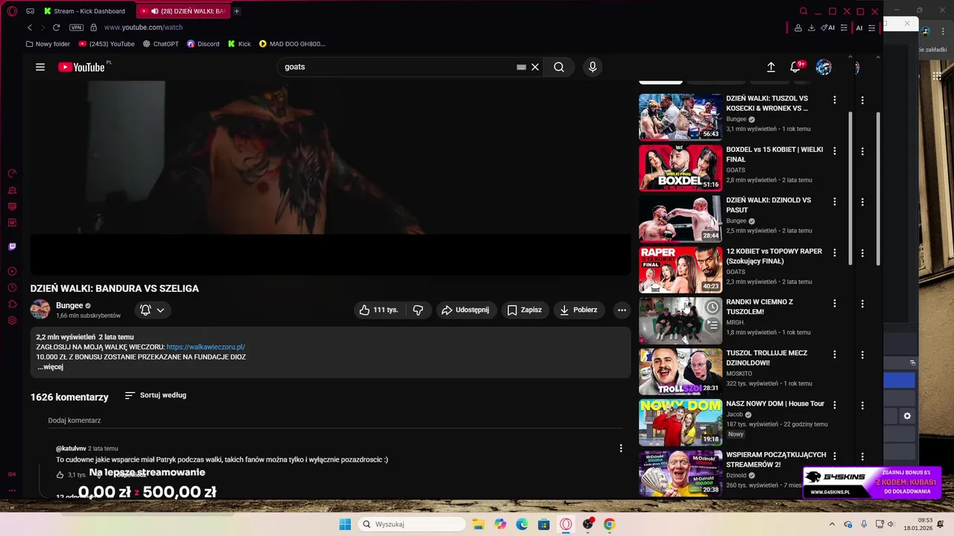Toggle Bungee channel notification bell
Image resolution: width=954 pixels, height=536 pixels.
click(x=145, y=310)
